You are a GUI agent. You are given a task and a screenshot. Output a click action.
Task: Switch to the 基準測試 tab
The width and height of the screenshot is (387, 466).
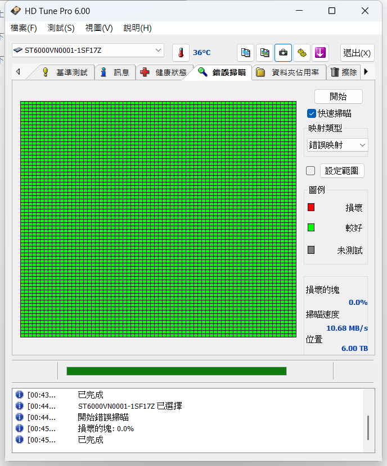(65, 72)
